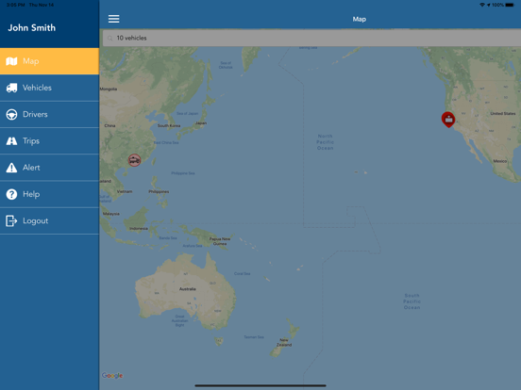Screen dimensions: 521x390
Task: Click the Logout exit icon
Action: click(x=11, y=220)
